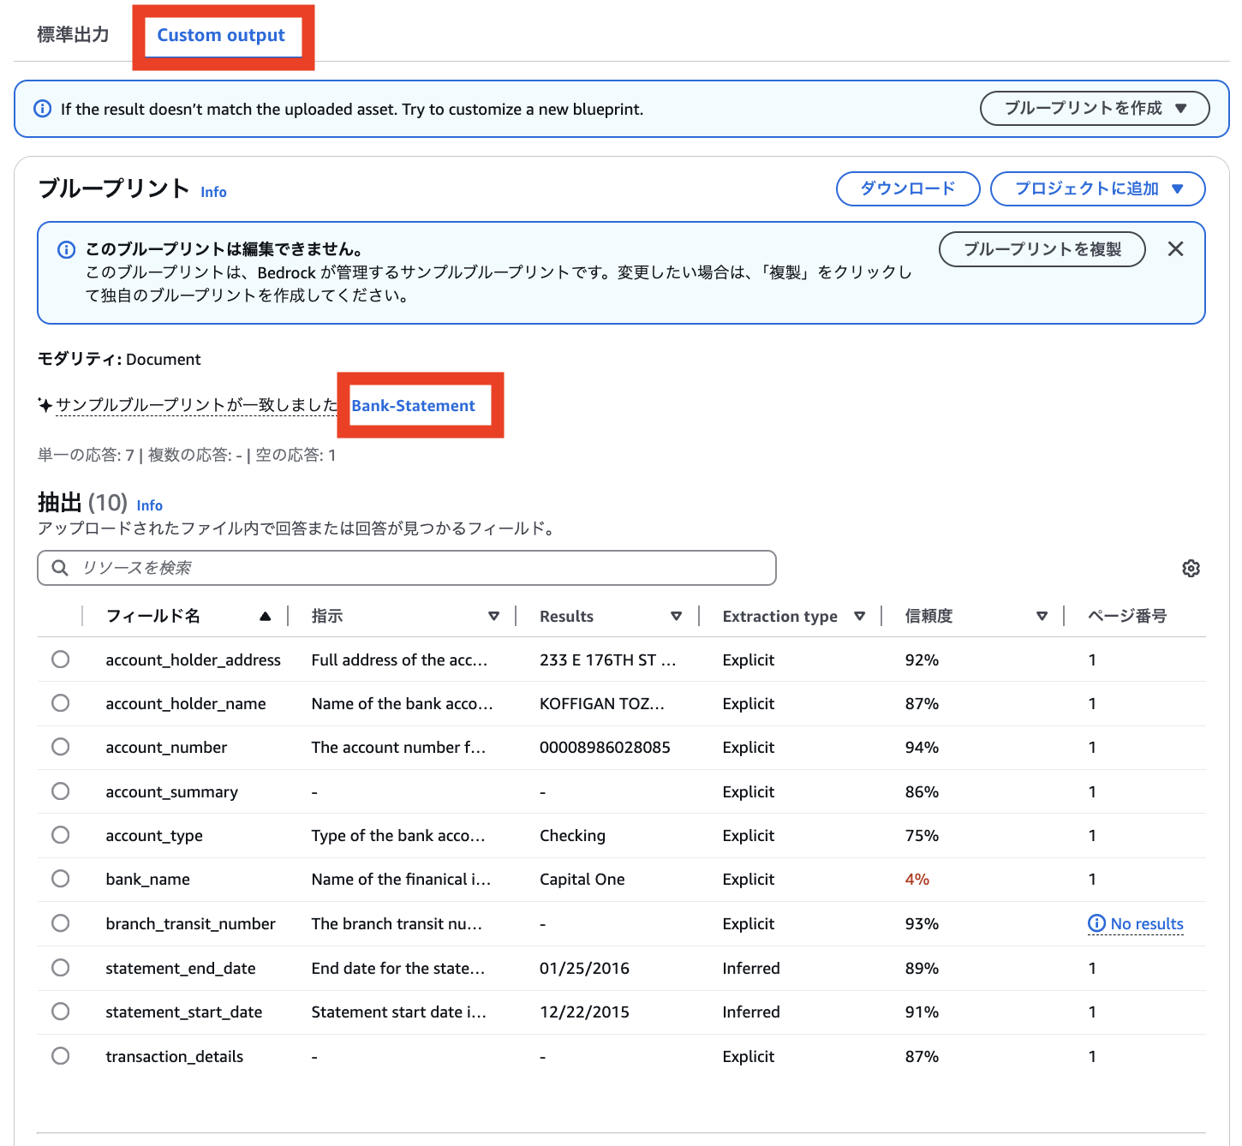Click the info icon next to No results
The width and height of the screenshot is (1242, 1146).
coord(1097,923)
